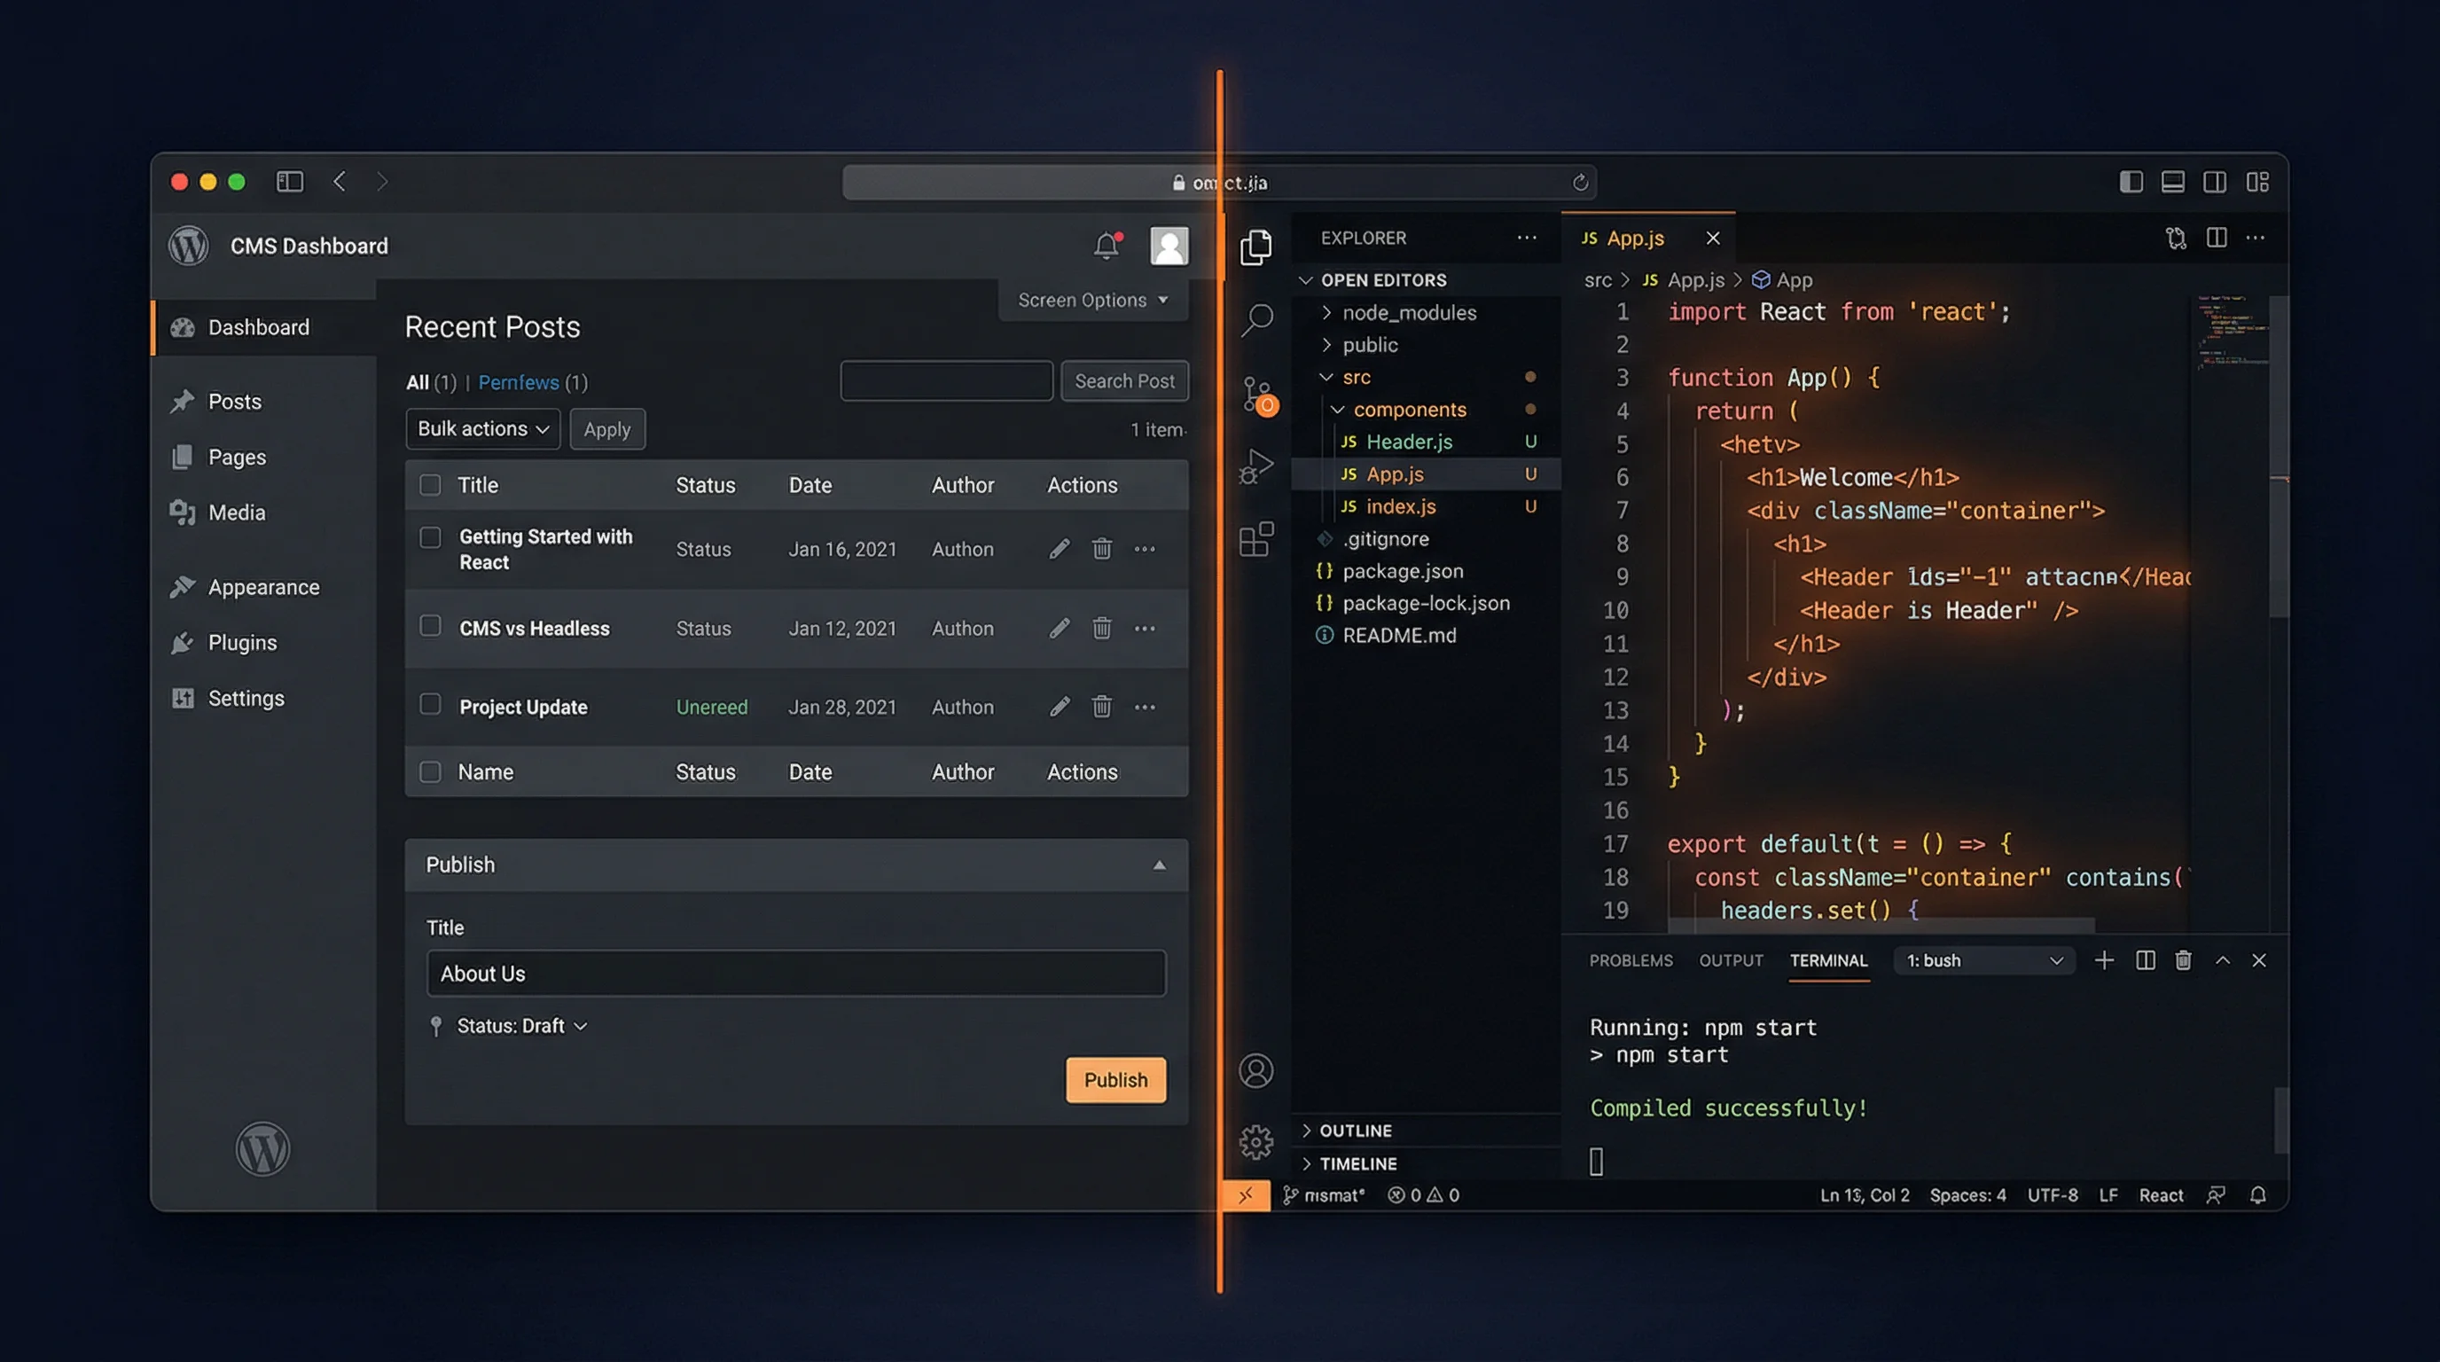Open the Extensions view icon
The height and width of the screenshot is (1362, 2440).
[x=1256, y=540]
